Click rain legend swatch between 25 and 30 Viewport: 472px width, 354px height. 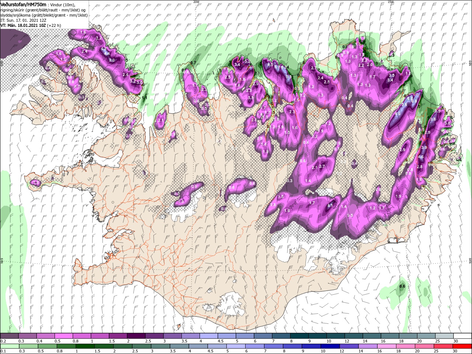[443, 346]
